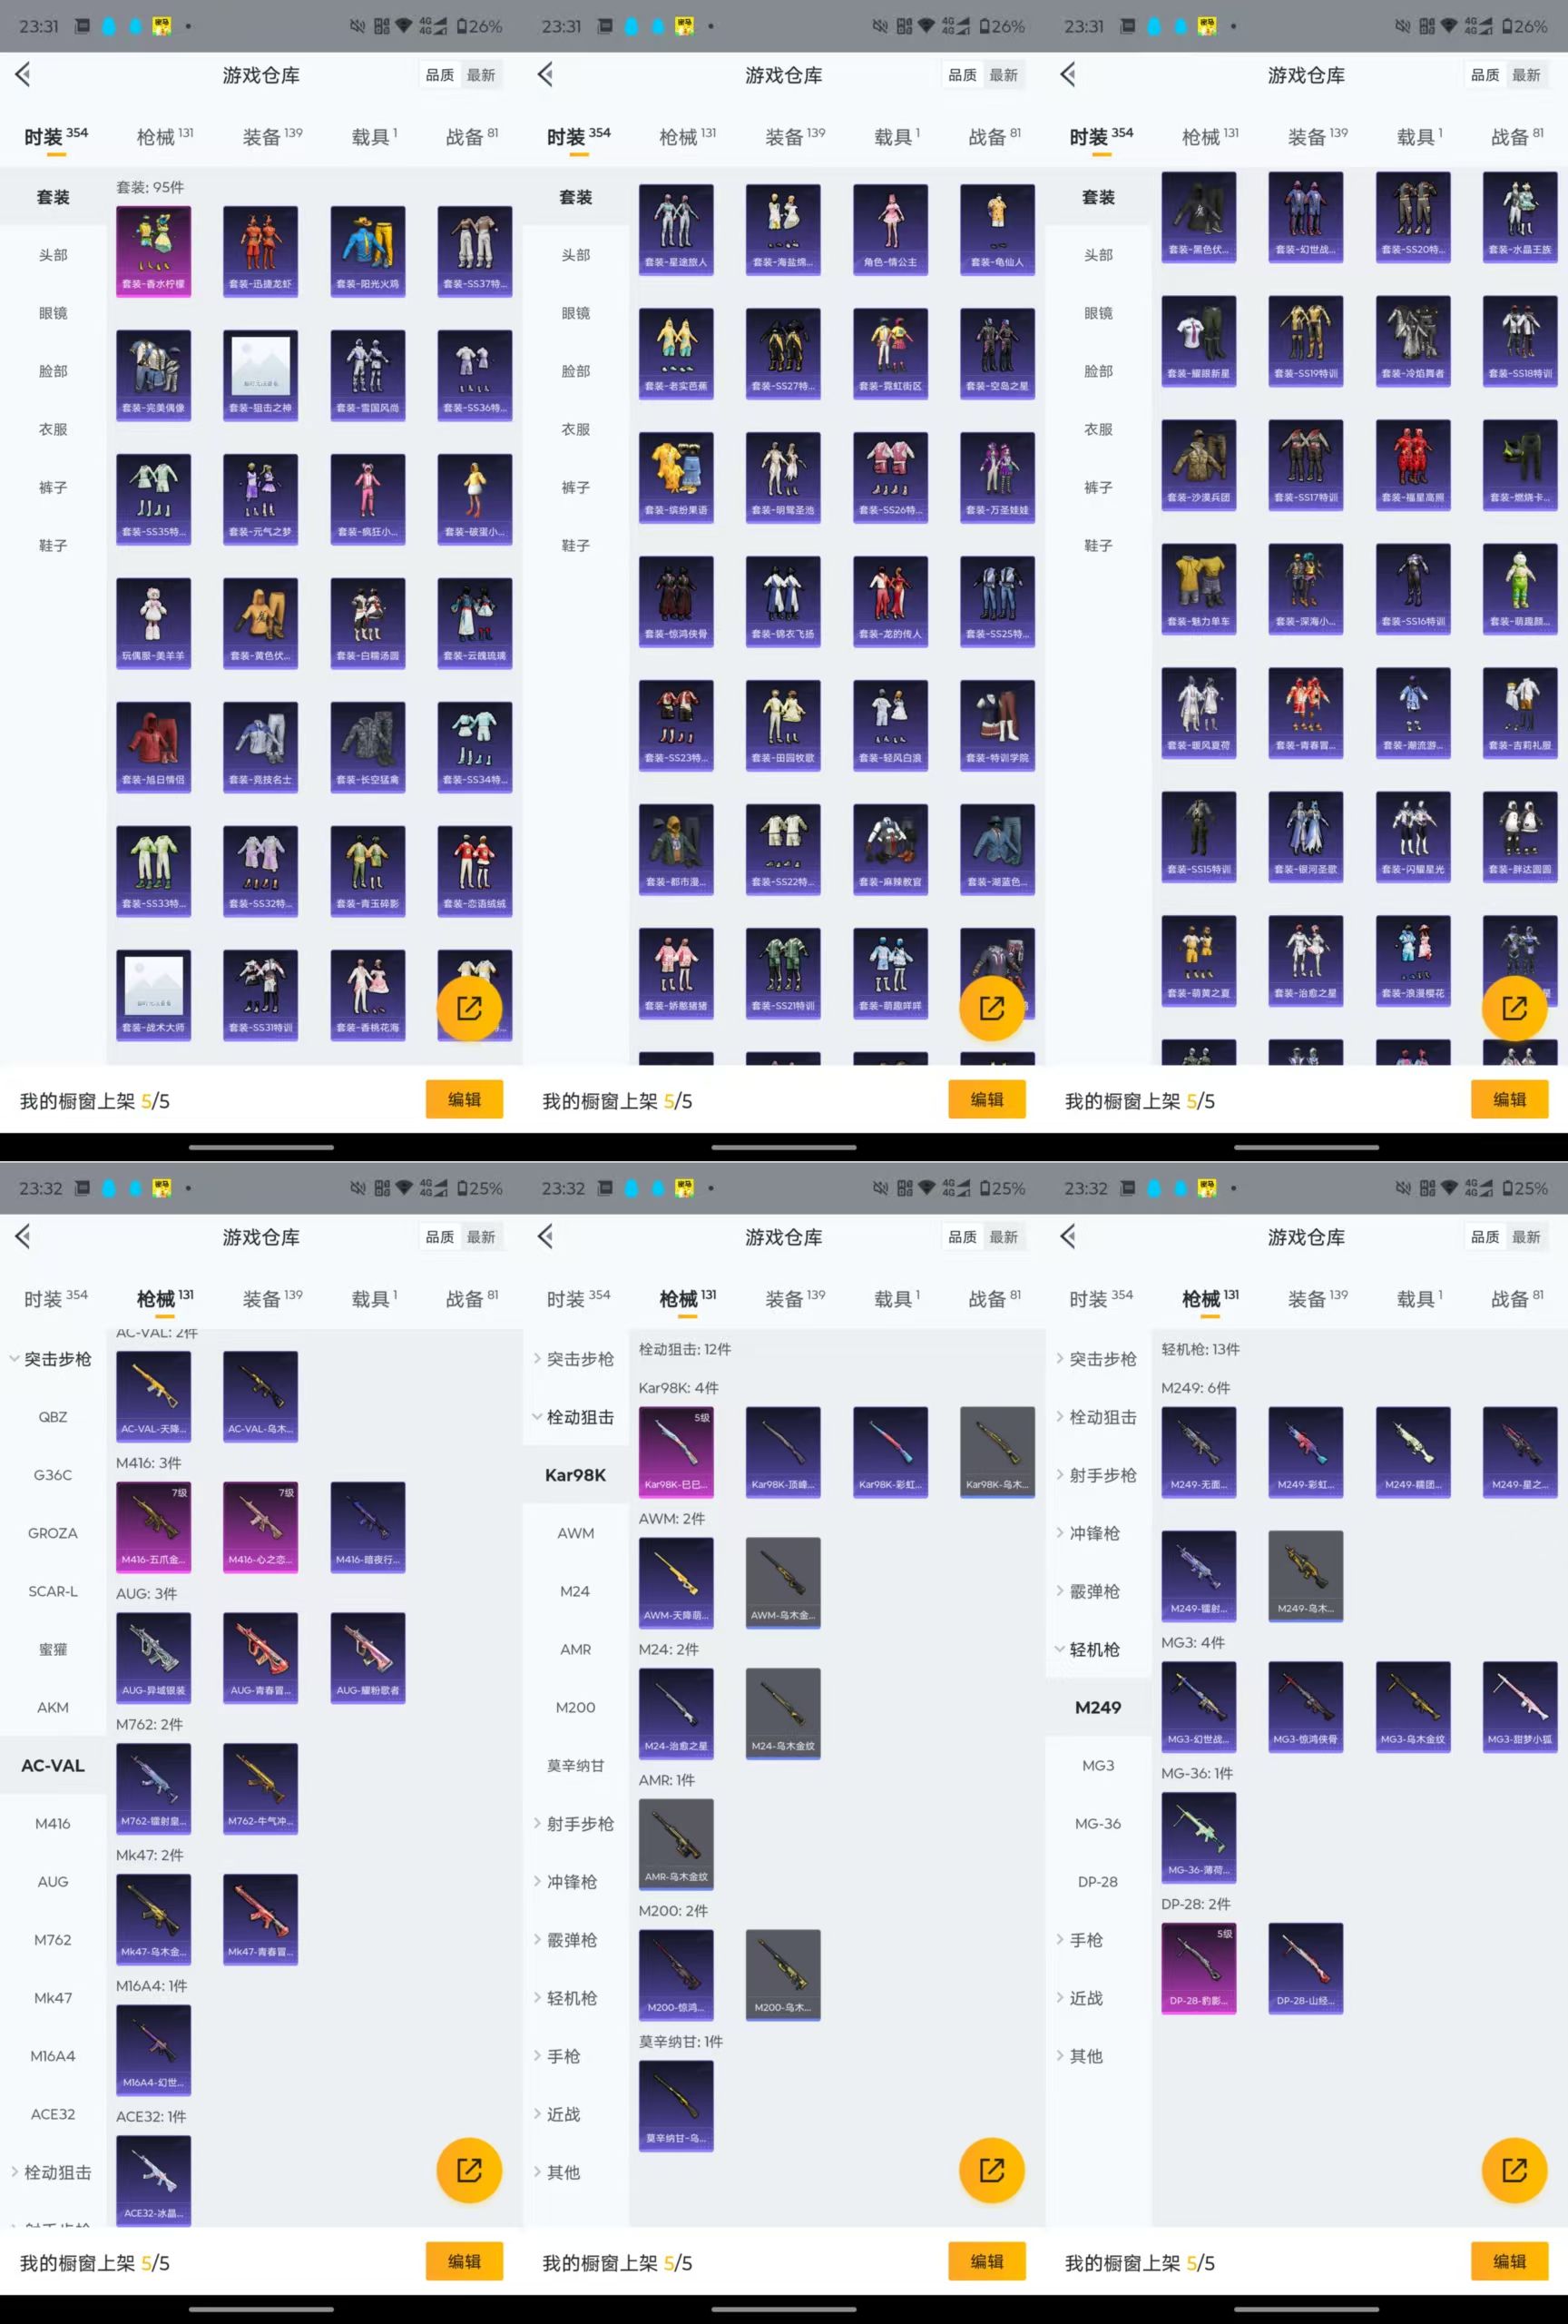Select DP-28 in the machine gun list
1568x2324 pixels.
pyautogui.click(x=1097, y=1881)
